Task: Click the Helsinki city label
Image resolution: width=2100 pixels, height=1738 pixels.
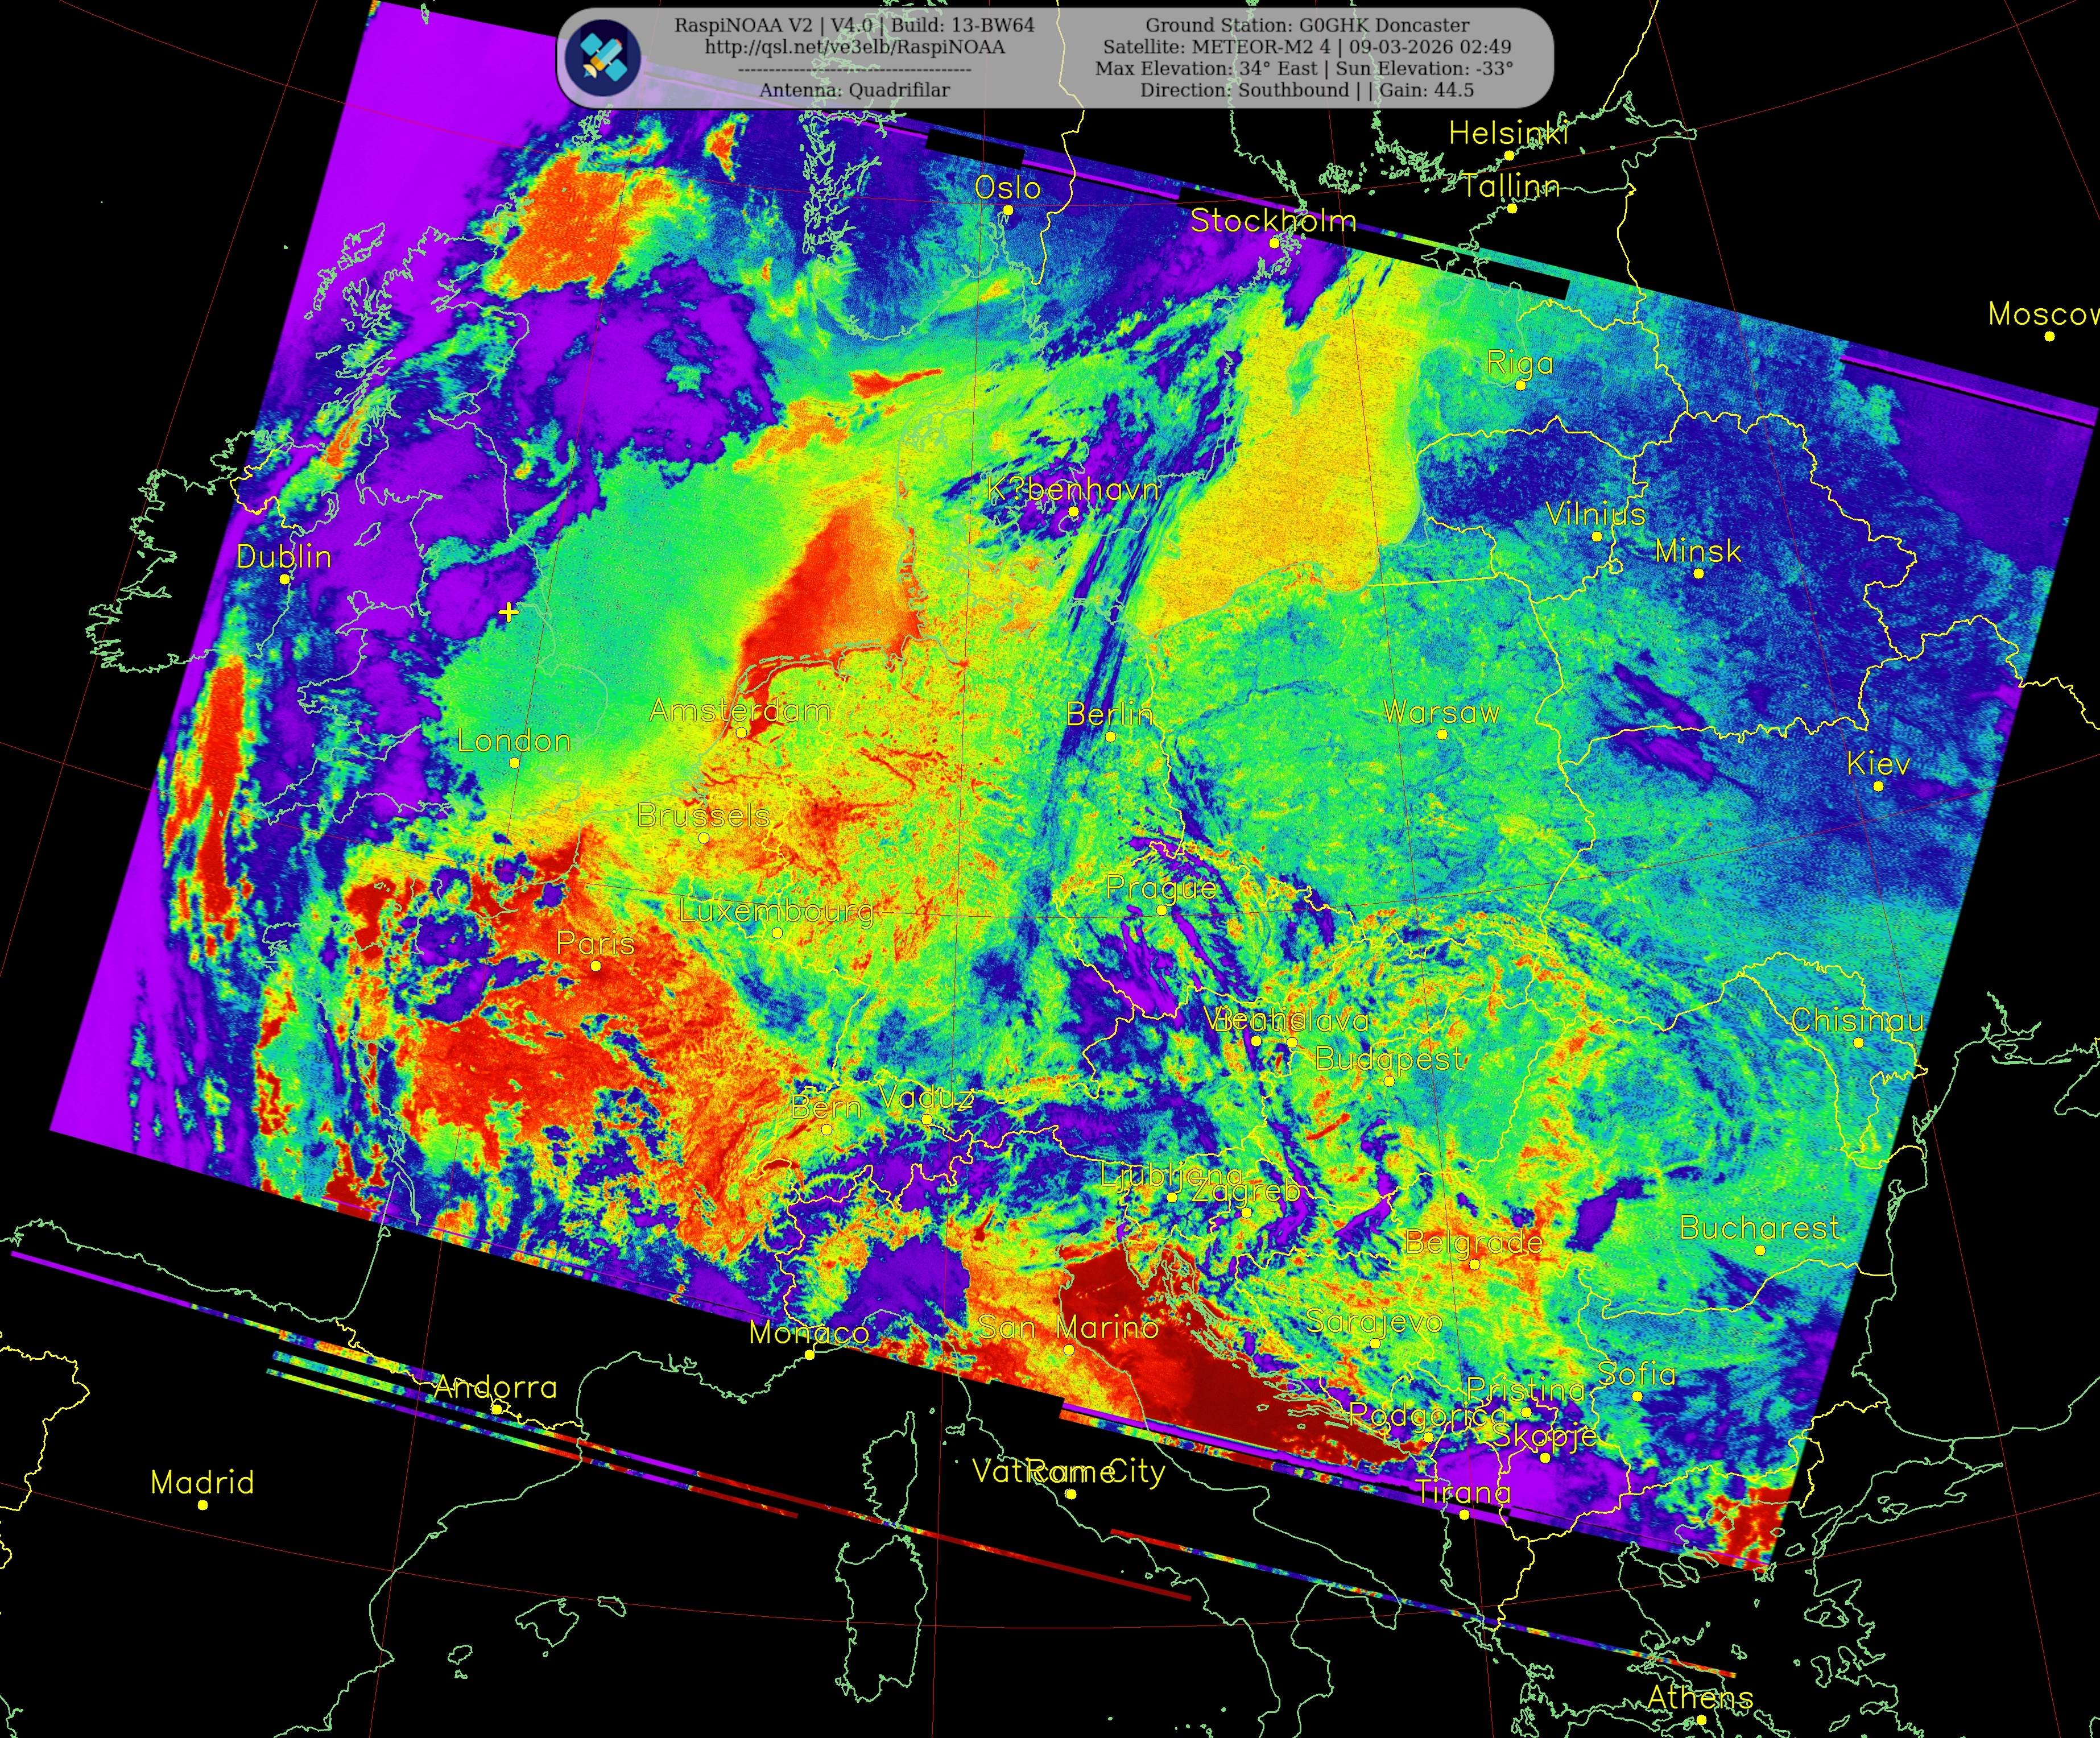Action: coord(1508,133)
